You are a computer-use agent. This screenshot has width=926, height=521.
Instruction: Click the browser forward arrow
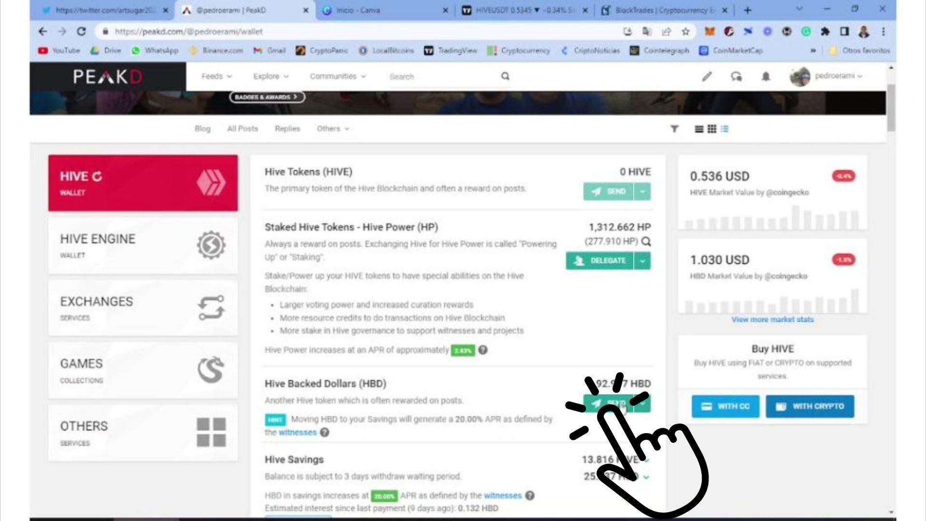pyautogui.click(x=62, y=31)
